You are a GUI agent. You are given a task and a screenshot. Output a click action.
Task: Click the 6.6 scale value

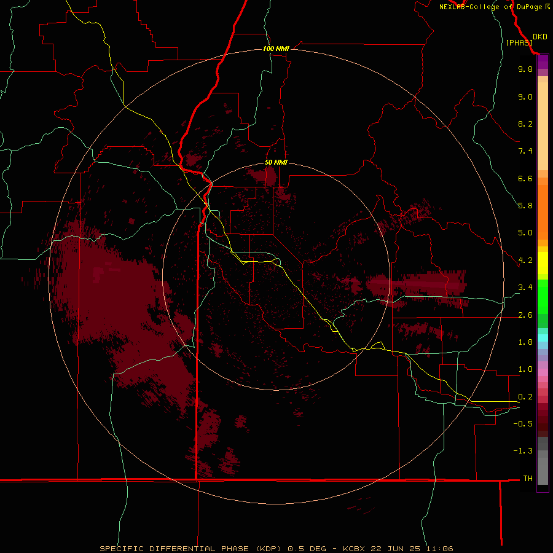click(525, 178)
